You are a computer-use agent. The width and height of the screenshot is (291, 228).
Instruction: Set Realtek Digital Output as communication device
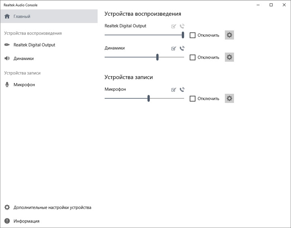click(182, 26)
